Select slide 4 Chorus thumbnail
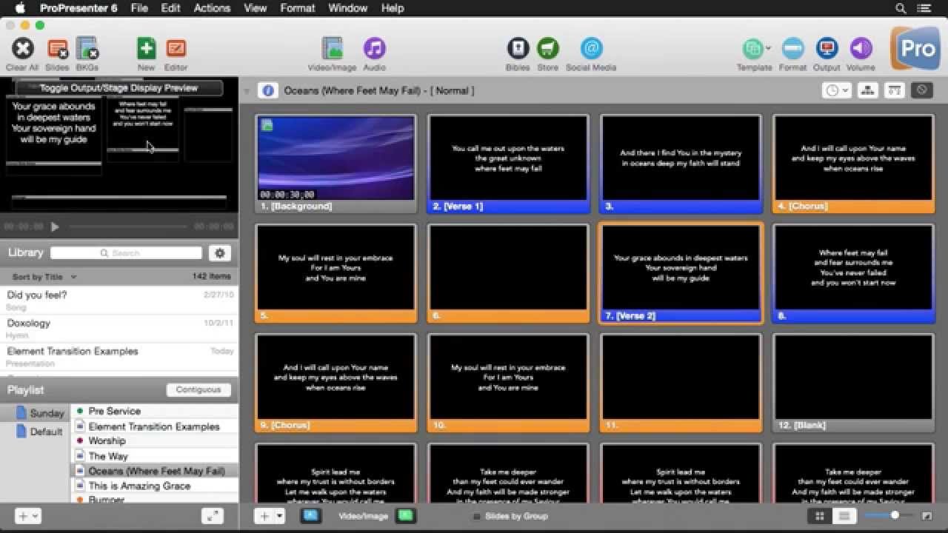Screen dimensions: 948x533 [x=853, y=164]
